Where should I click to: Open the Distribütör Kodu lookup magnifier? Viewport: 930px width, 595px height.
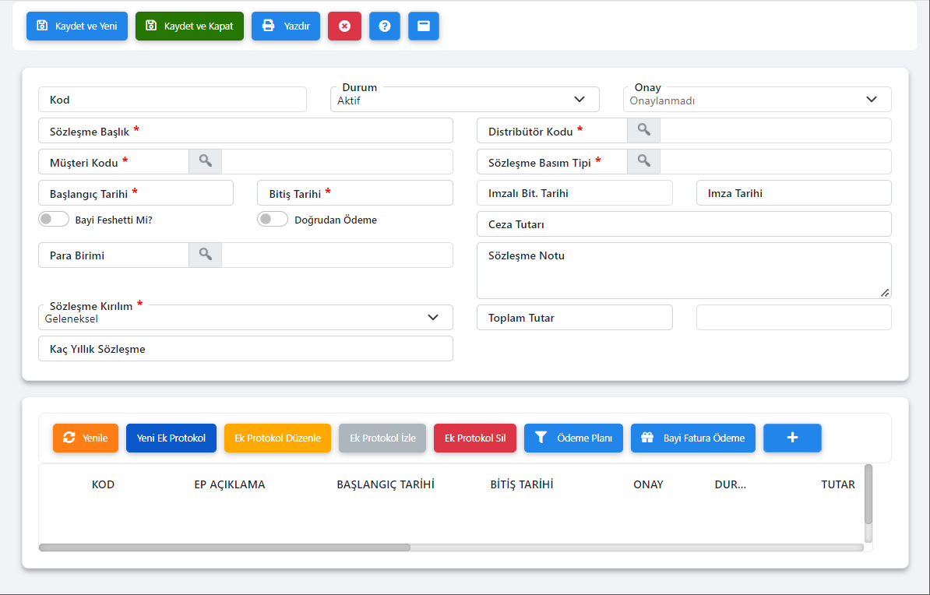coord(643,130)
